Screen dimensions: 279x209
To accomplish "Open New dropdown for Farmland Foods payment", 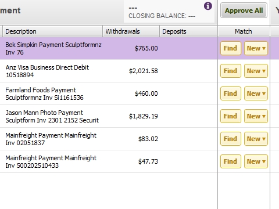I will (x=256, y=93).
